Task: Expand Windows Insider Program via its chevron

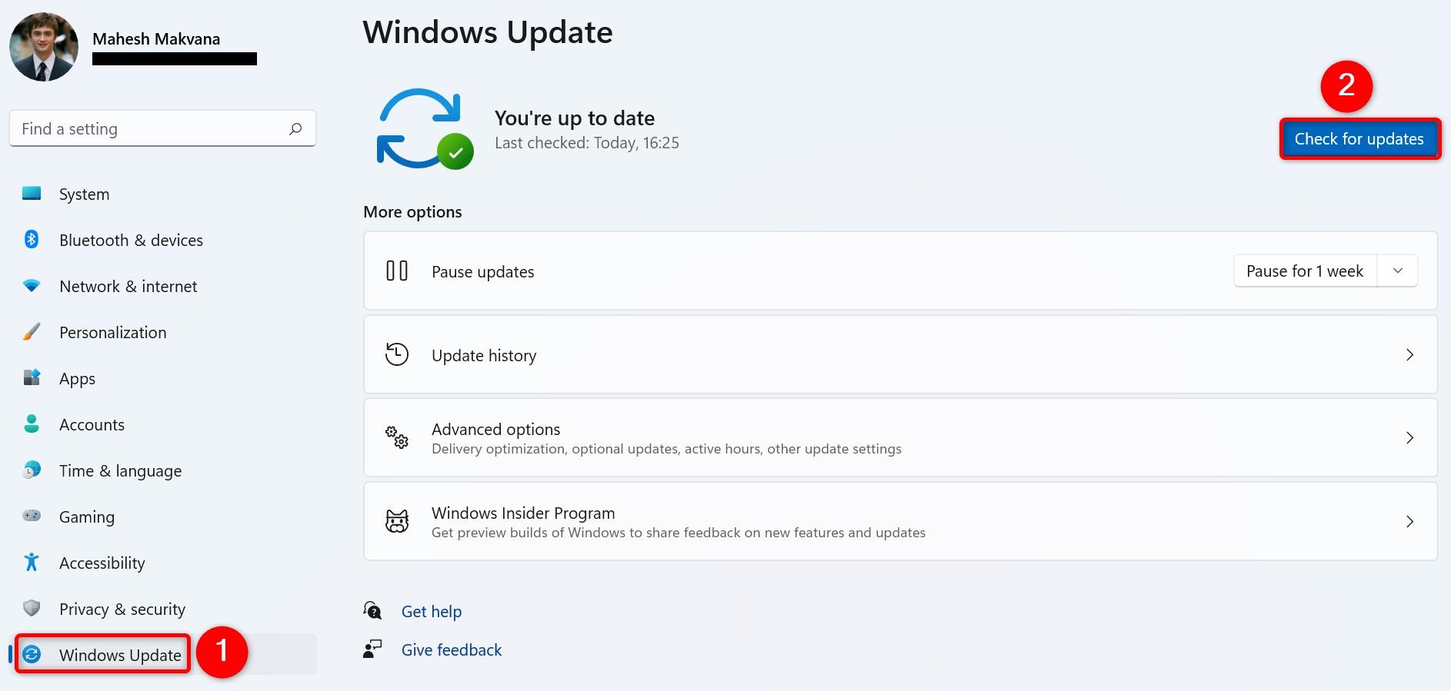Action: [x=1409, y=521]
